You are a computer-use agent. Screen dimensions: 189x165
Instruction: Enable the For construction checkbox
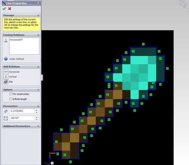pos(11,94)
